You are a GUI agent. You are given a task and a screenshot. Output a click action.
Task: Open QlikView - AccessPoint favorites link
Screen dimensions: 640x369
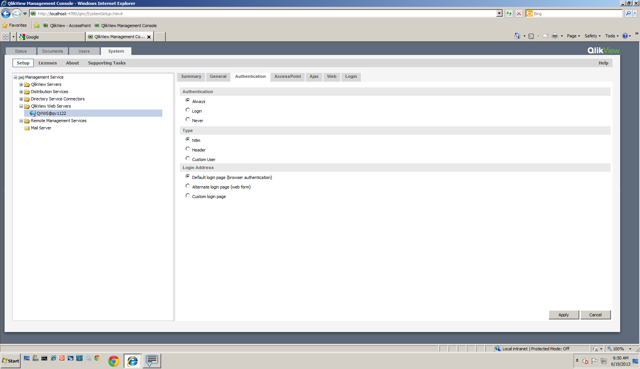click(67, 26)
